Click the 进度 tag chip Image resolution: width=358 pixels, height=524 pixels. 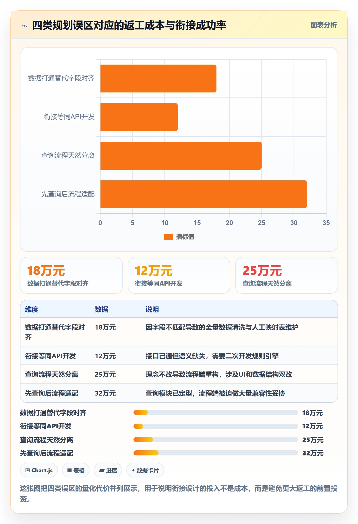108,470
